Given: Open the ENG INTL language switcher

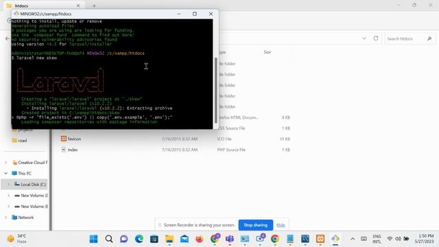Looking at the screenshot, I should pos(377,239).
